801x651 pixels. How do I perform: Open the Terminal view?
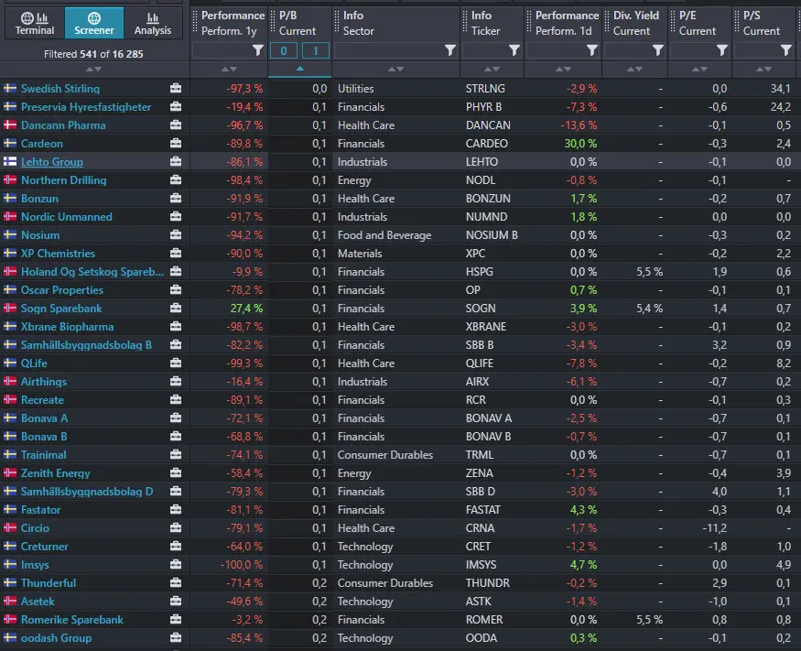pos(35,23)
